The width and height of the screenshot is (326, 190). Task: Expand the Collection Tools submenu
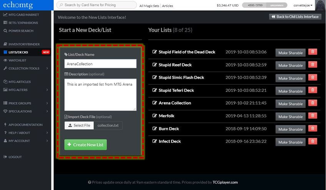(x=25, y=68)
